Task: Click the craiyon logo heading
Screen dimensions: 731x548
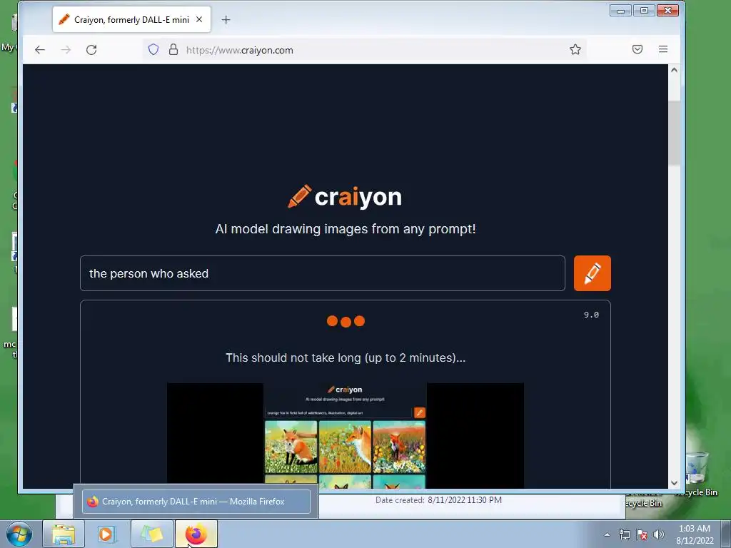Action: click(345, 197)
